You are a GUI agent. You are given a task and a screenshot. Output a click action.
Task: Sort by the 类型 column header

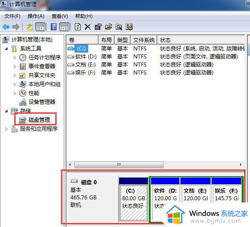point(123,40)
